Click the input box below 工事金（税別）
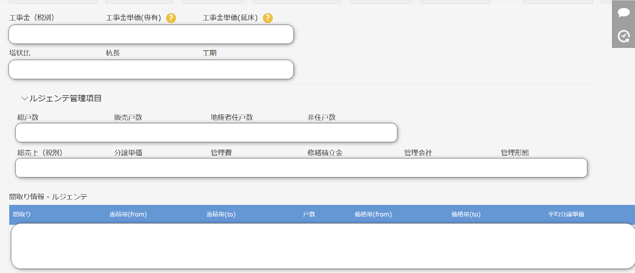The image size is (635, 273). 151,34
